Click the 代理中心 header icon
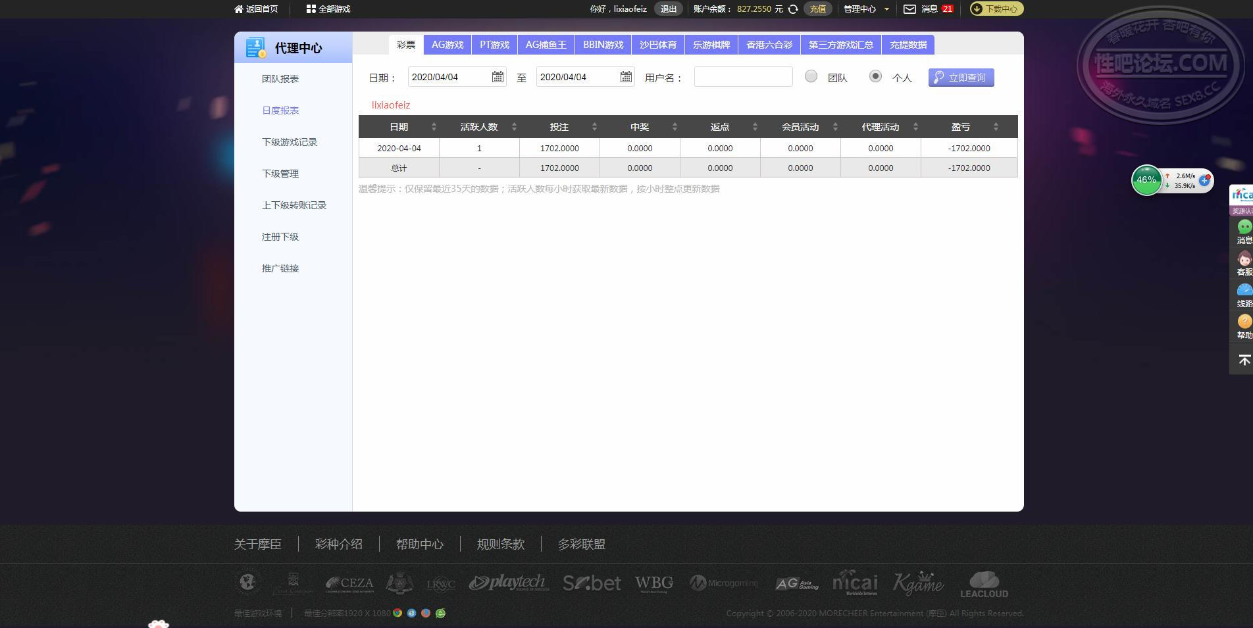The height and width of the screenshot is (628, 1253). click(x=255, y=48)
